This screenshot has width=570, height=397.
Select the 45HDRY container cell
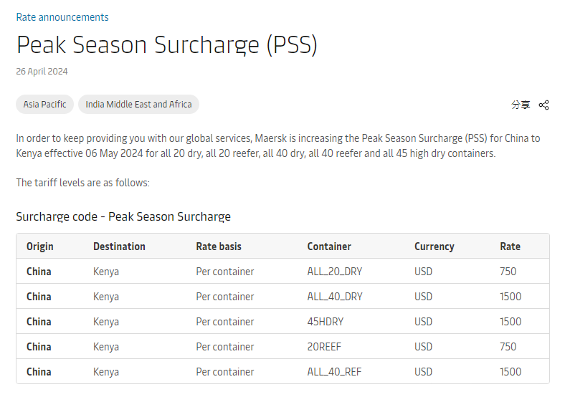pyautogui.click(x=326, y=322)
